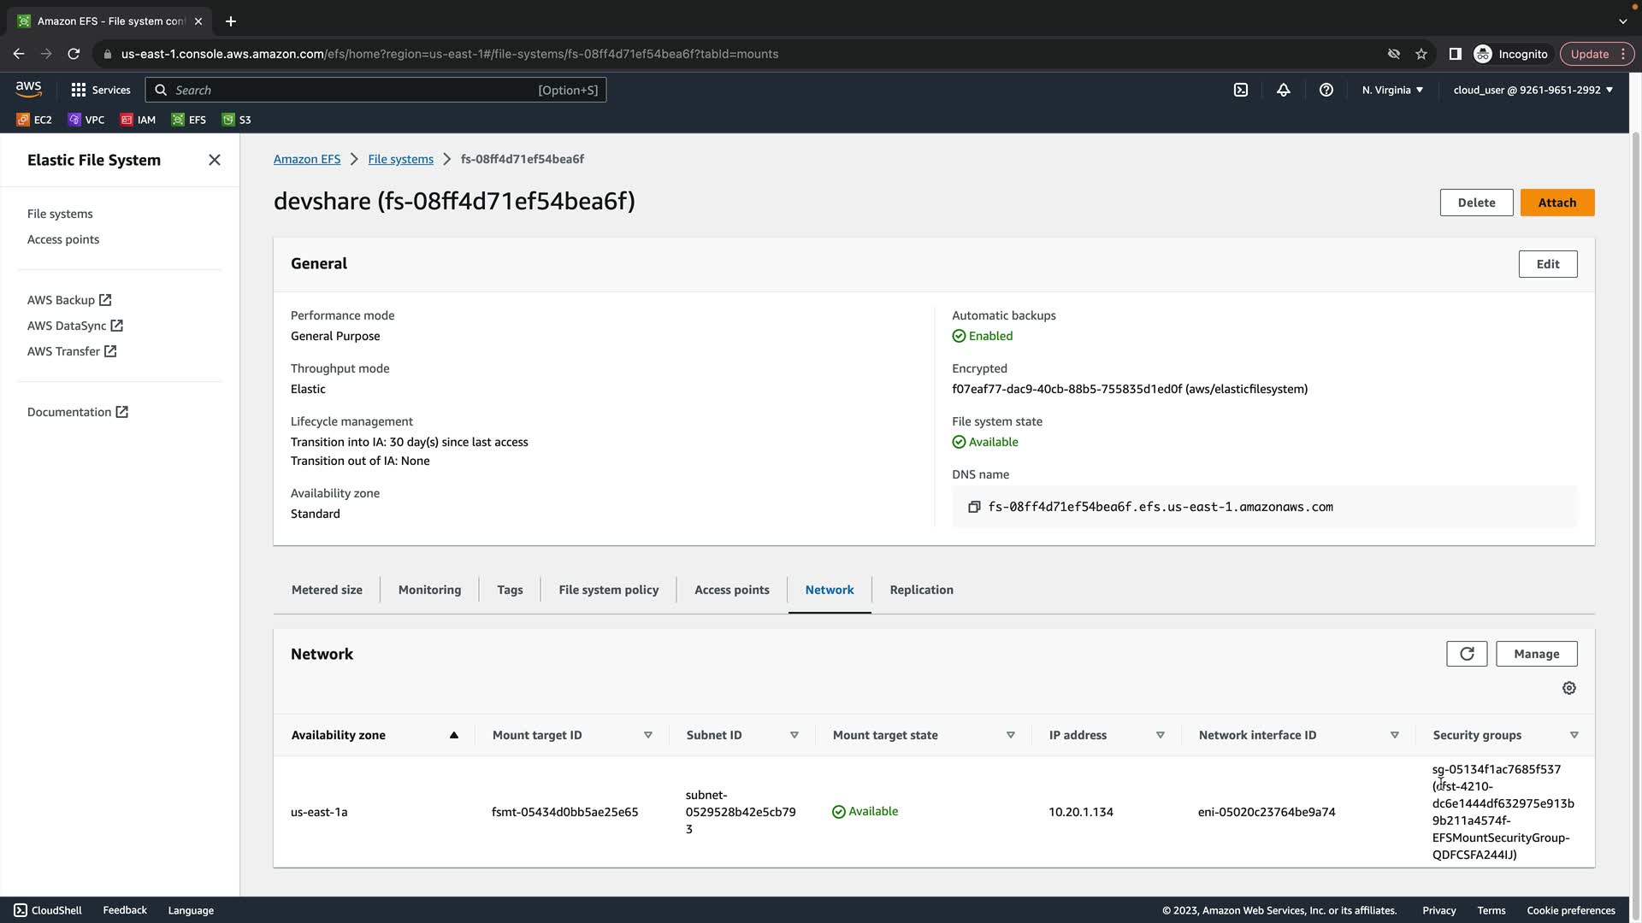Screen dimensions: 1642x923
Task: Open the Services grid menu
Action: click(100, 90)
